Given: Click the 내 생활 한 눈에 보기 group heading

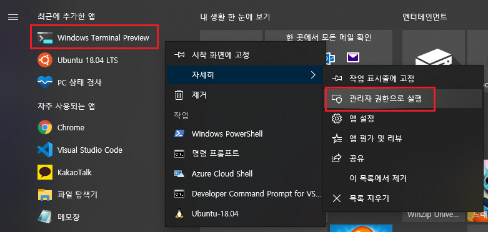Looking at the screenshot, I should tap(235, 17).
